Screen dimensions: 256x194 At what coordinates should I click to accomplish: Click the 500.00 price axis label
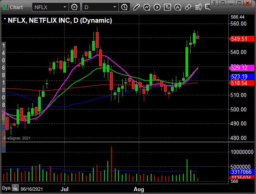click(x=238, y=109)
